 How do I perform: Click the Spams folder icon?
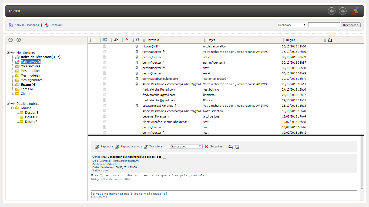click(x=17, y=85)
